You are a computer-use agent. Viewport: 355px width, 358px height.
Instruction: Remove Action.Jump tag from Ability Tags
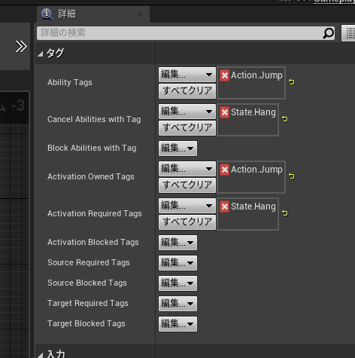click(224, 75)
